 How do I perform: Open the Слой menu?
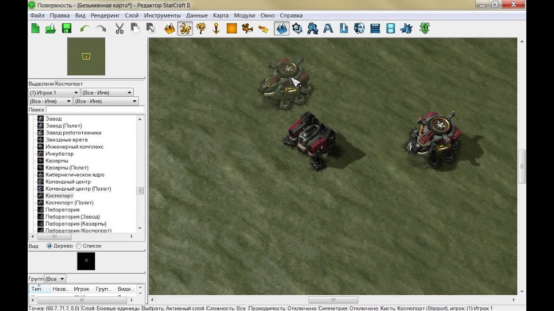coord(132,16)
